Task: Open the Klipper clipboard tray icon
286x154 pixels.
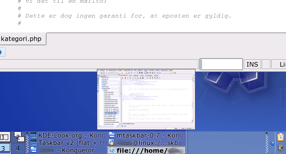Action: tap(281, 137)
